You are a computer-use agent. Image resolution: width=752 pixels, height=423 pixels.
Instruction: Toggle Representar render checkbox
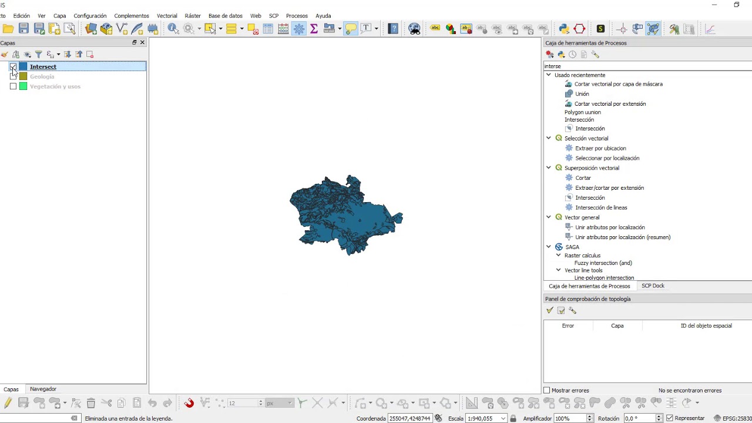[670, 418]
